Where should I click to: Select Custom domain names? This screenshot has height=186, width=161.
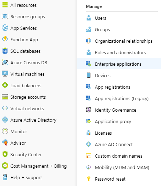coord(119,156)
